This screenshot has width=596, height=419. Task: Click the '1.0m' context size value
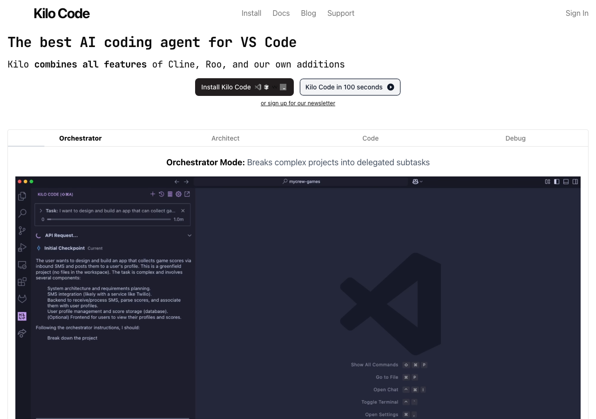click(179, 219)
